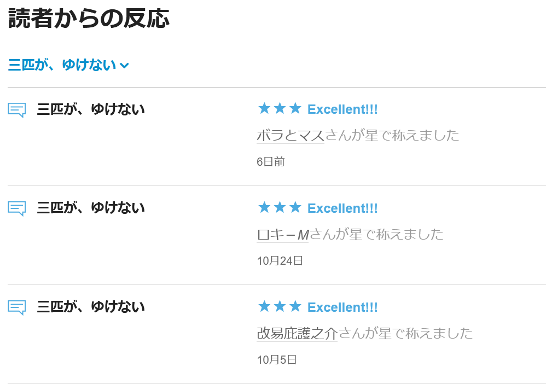546x384 pixels.
Task: Click the three stars above ロキ－M
Action: [x=280, y=208]
